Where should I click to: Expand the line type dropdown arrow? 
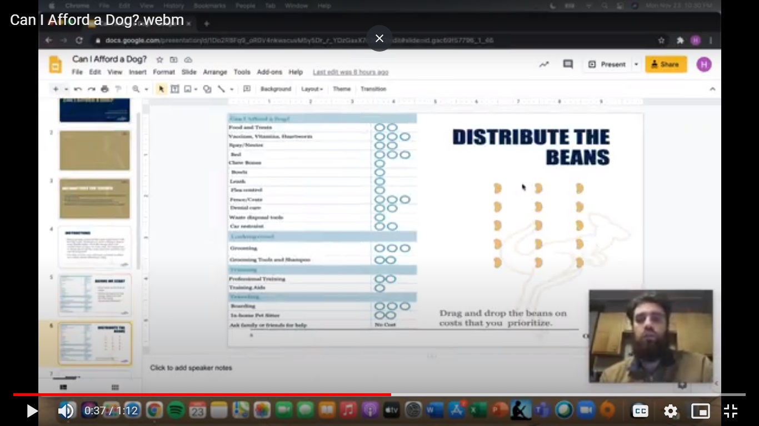point(232,89)
